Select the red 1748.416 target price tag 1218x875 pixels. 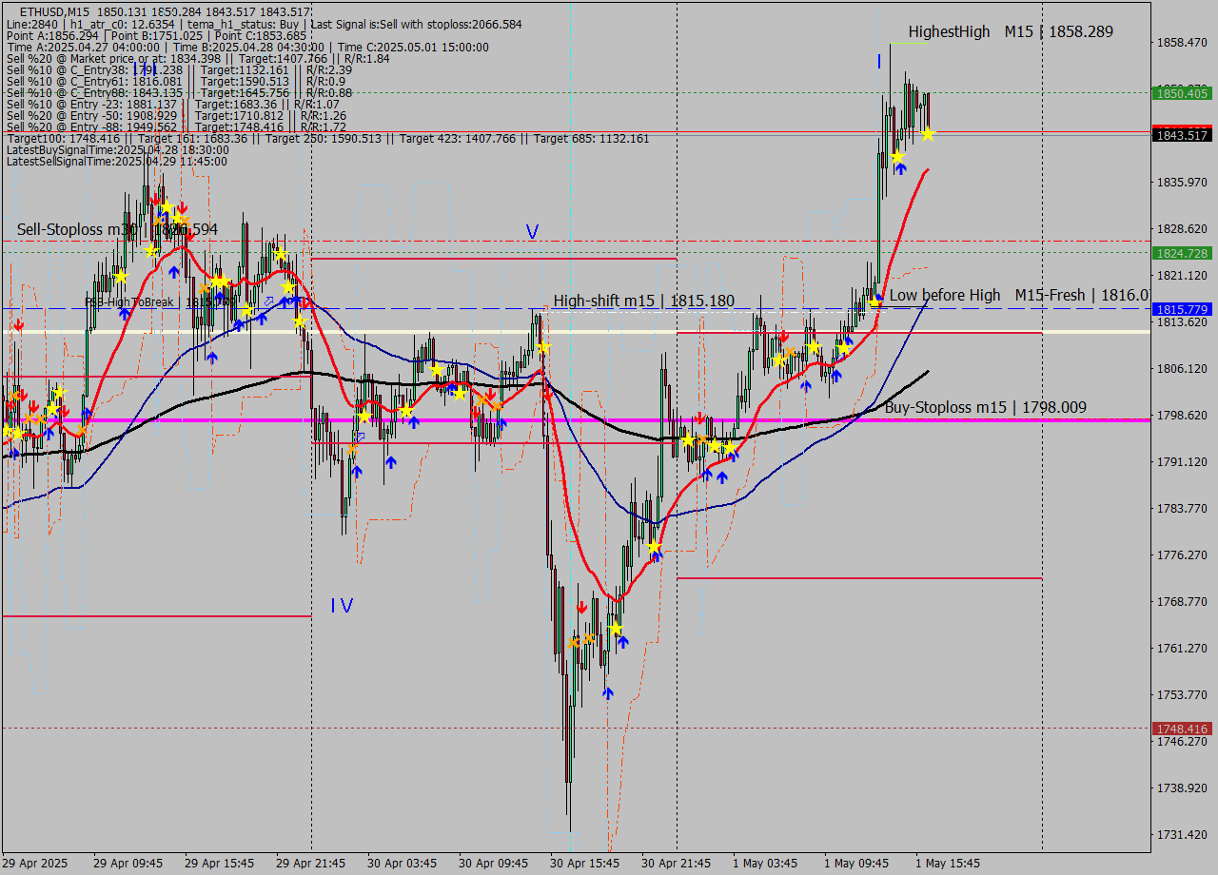click(x=1181, y=729)
